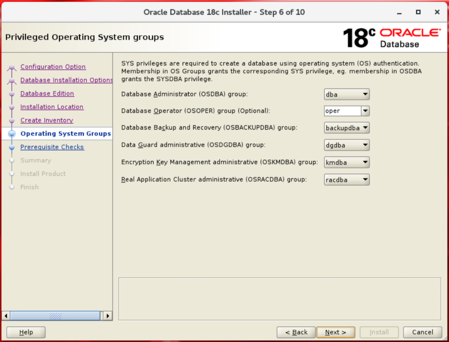Click the Create Inventory step bullet icon

(x=12, y=121)
